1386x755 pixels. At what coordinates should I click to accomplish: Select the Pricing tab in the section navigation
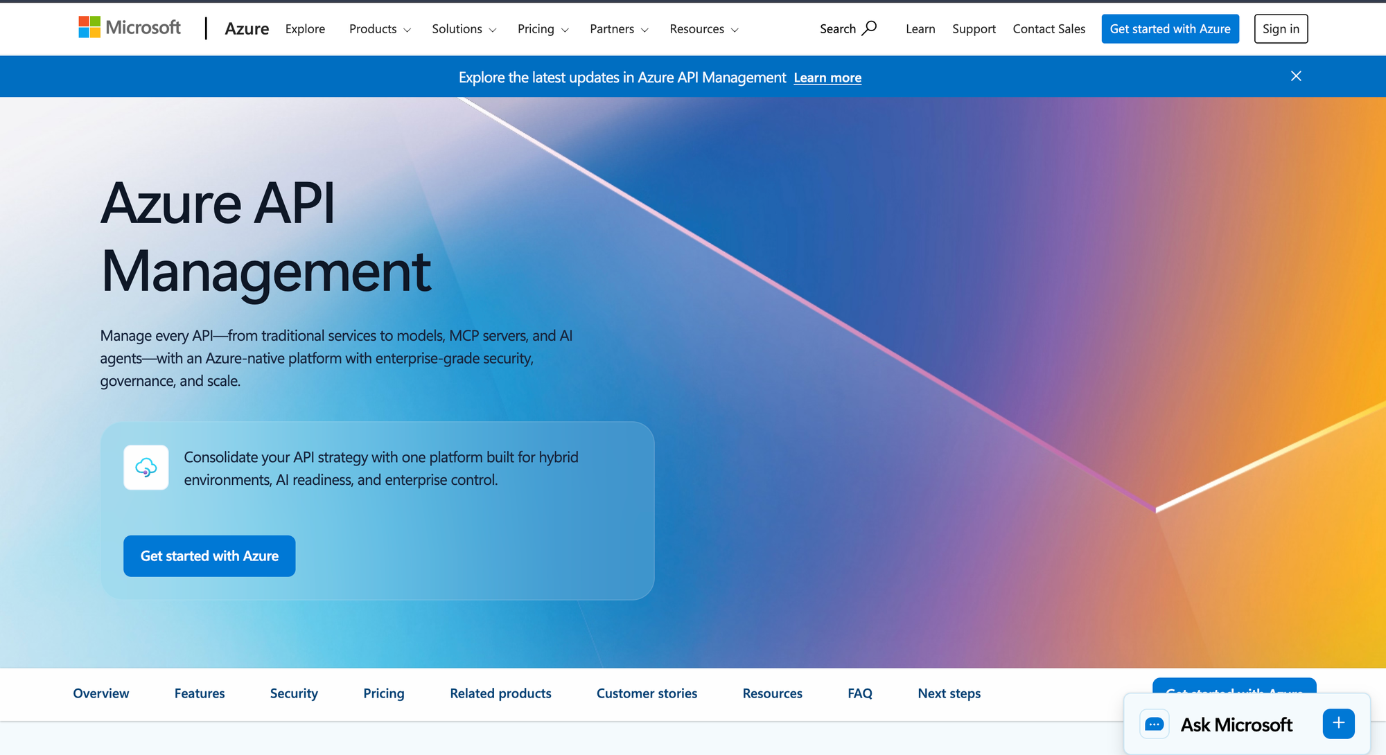click(384, 693)
